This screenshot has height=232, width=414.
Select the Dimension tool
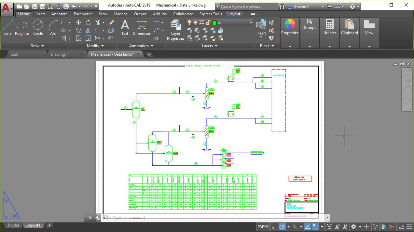click(142, 27)
